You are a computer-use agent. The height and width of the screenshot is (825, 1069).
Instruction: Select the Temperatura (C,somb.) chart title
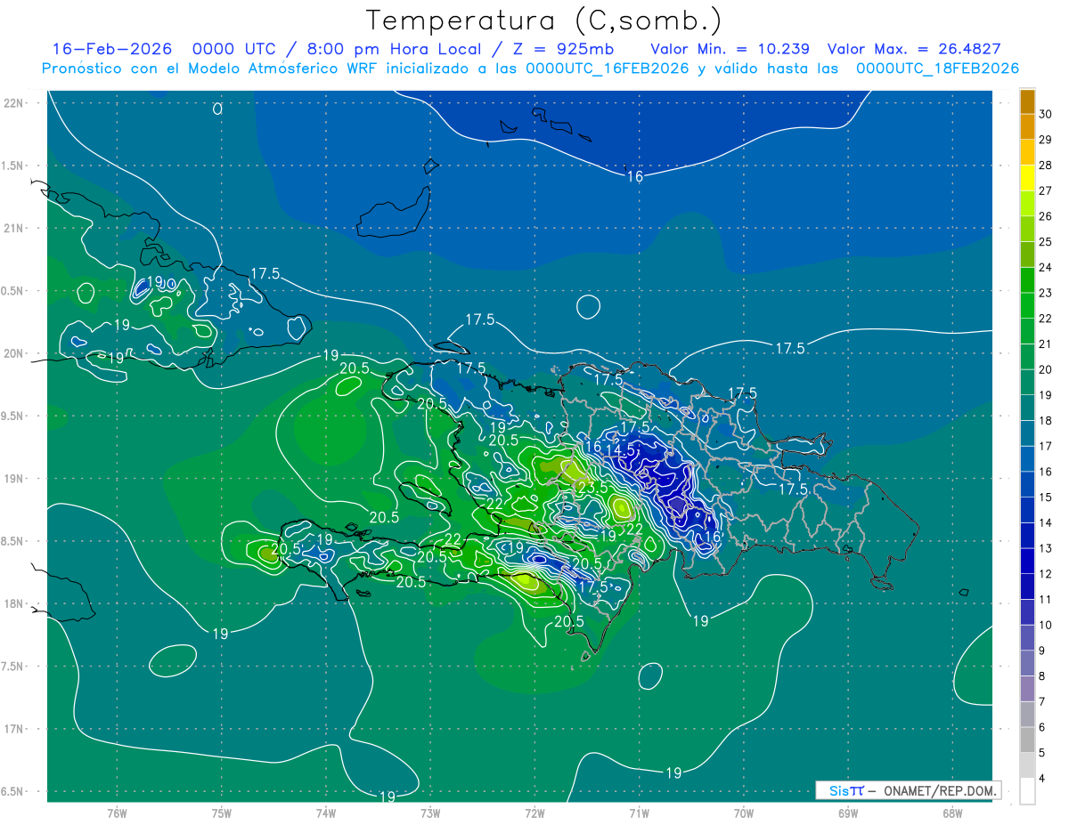544,20
